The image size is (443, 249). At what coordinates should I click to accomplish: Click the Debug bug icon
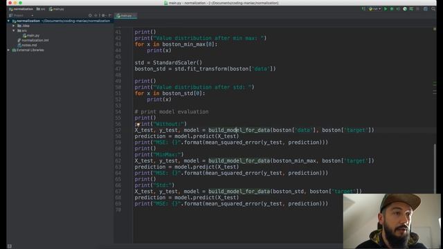(392, 9)
